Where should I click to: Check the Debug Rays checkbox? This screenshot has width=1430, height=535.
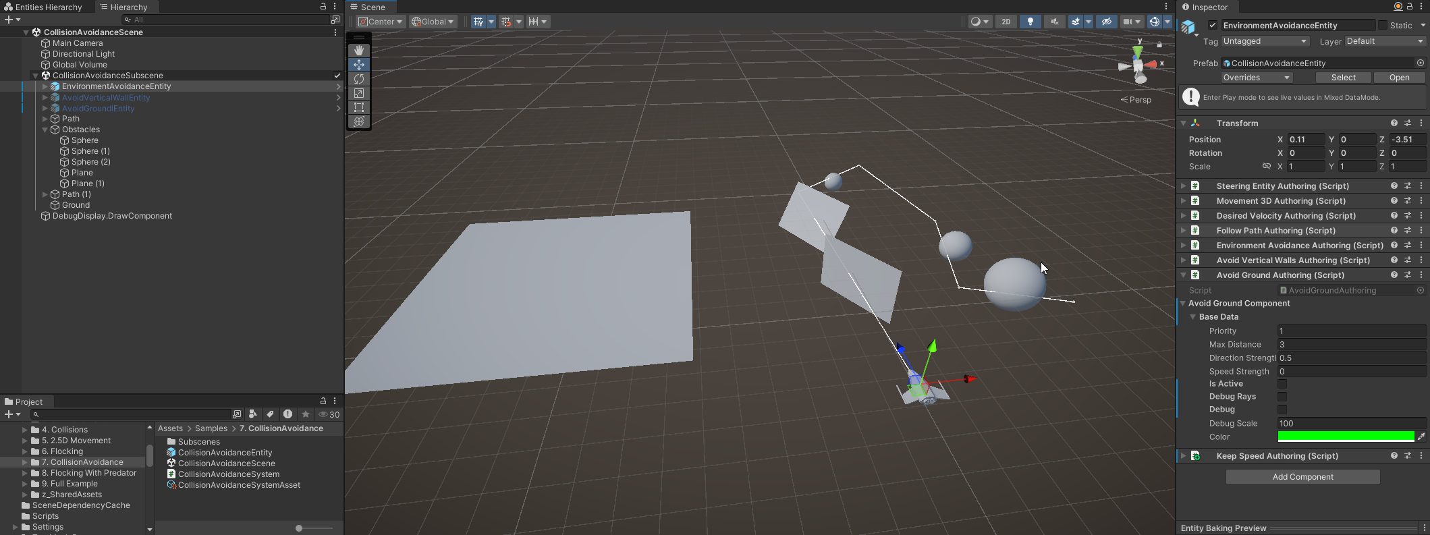1282,397
